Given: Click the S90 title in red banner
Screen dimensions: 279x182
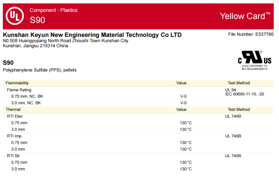Looking at the screenshot, I should coord(38,20).
